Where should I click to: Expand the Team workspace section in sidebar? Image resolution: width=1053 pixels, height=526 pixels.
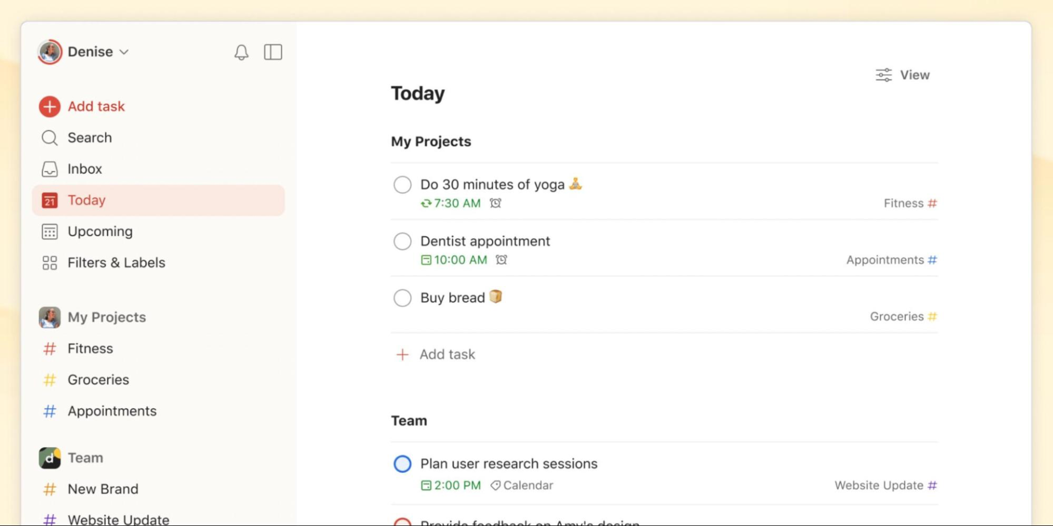[85, 458]
